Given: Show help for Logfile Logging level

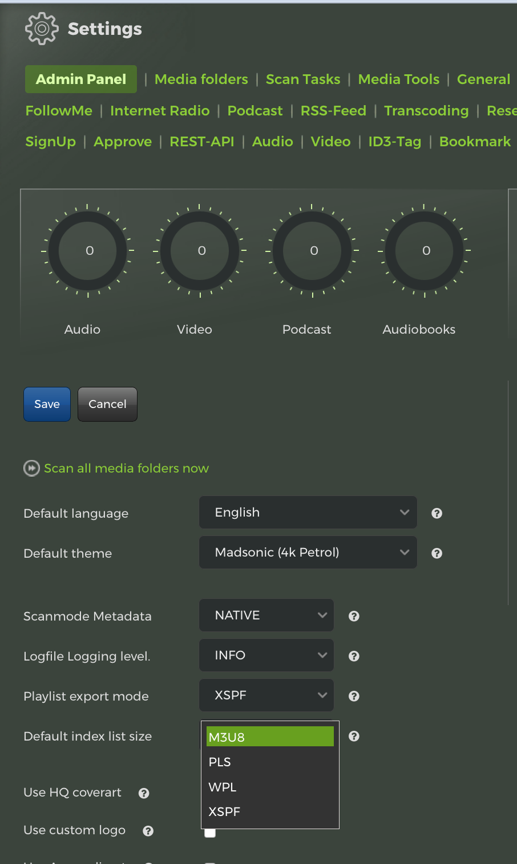Looking at the screenshot, I should 354,656.
